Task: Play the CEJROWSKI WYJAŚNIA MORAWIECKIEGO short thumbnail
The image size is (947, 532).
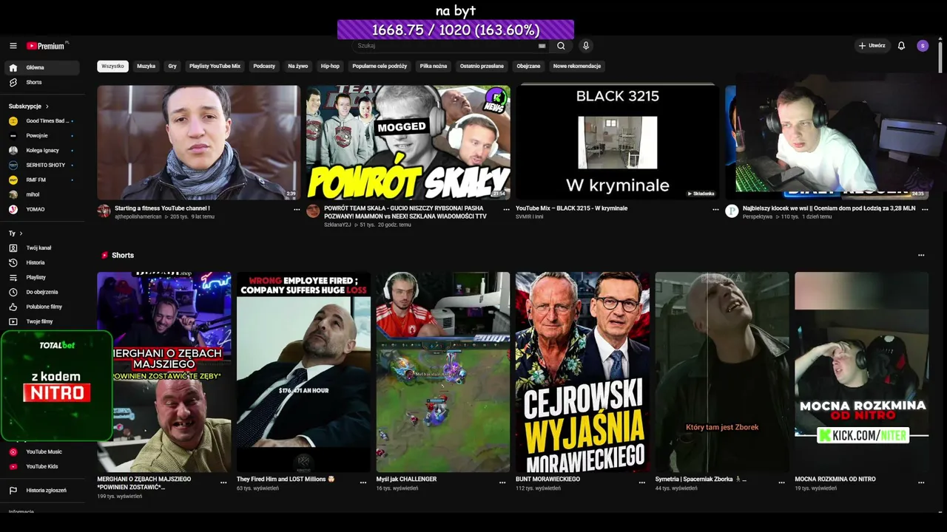Action: 582,372
